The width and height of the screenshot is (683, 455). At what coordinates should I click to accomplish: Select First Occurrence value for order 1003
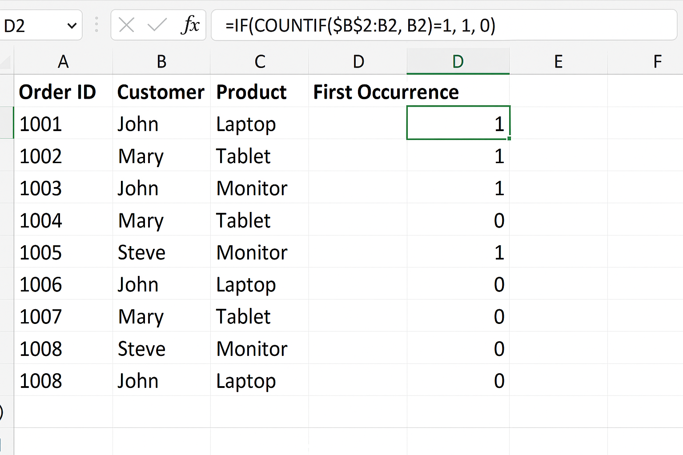click(x=458, y=187)
